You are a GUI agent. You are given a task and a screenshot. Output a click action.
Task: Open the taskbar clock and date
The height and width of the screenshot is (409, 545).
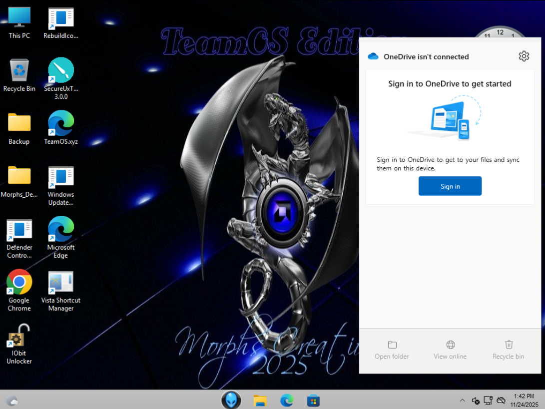[x=524, y=400]
